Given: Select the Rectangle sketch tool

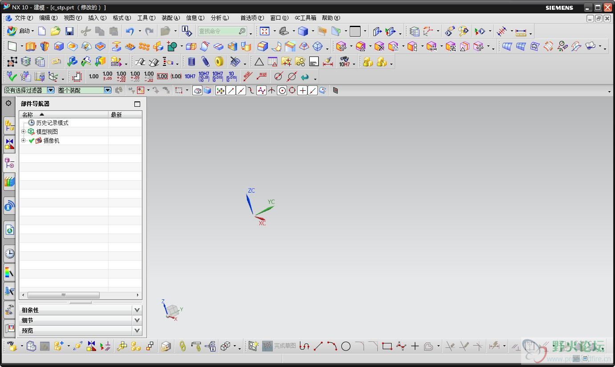Looking at the screenshot, I should click(x=387, y=346).
